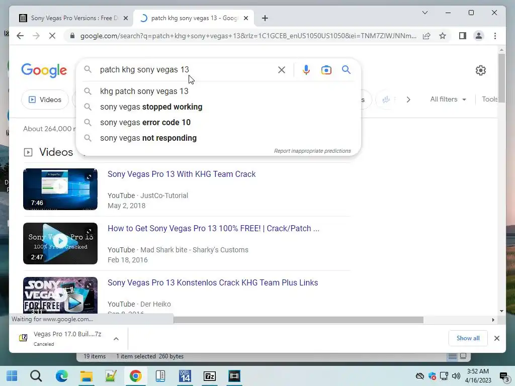Screen dimensions: 515x386
Task: Search by image with Google Lens
Action: tap(326, 70)
